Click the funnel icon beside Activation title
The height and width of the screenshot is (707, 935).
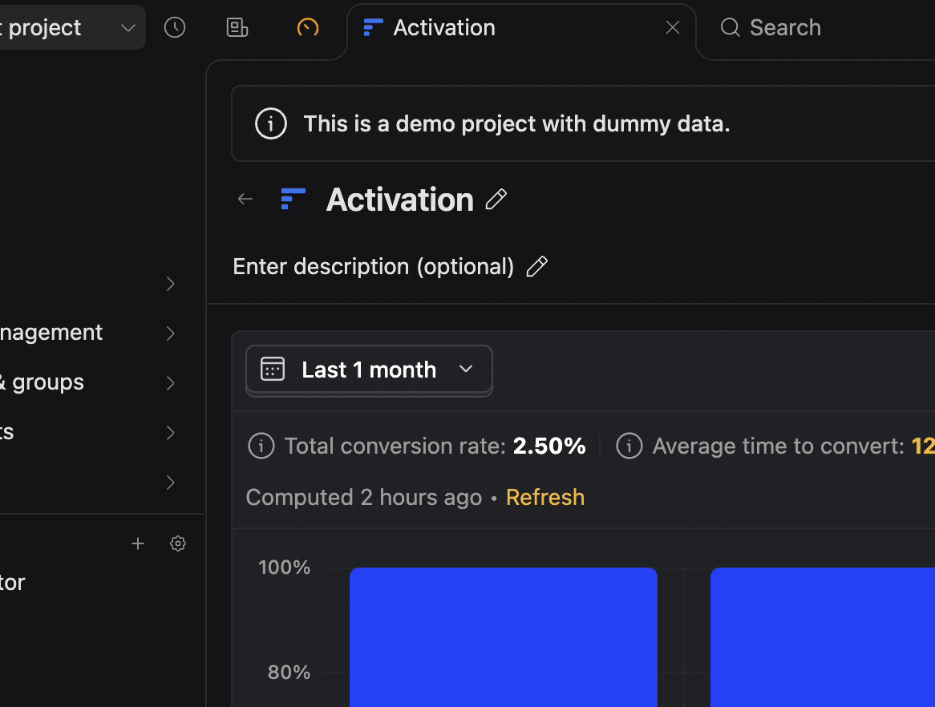[293, 199]
